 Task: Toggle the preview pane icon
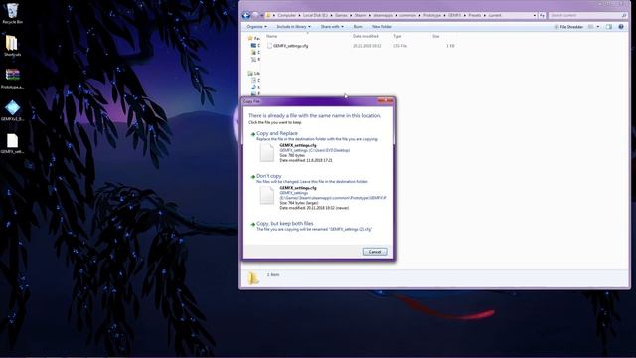(609, 27)
